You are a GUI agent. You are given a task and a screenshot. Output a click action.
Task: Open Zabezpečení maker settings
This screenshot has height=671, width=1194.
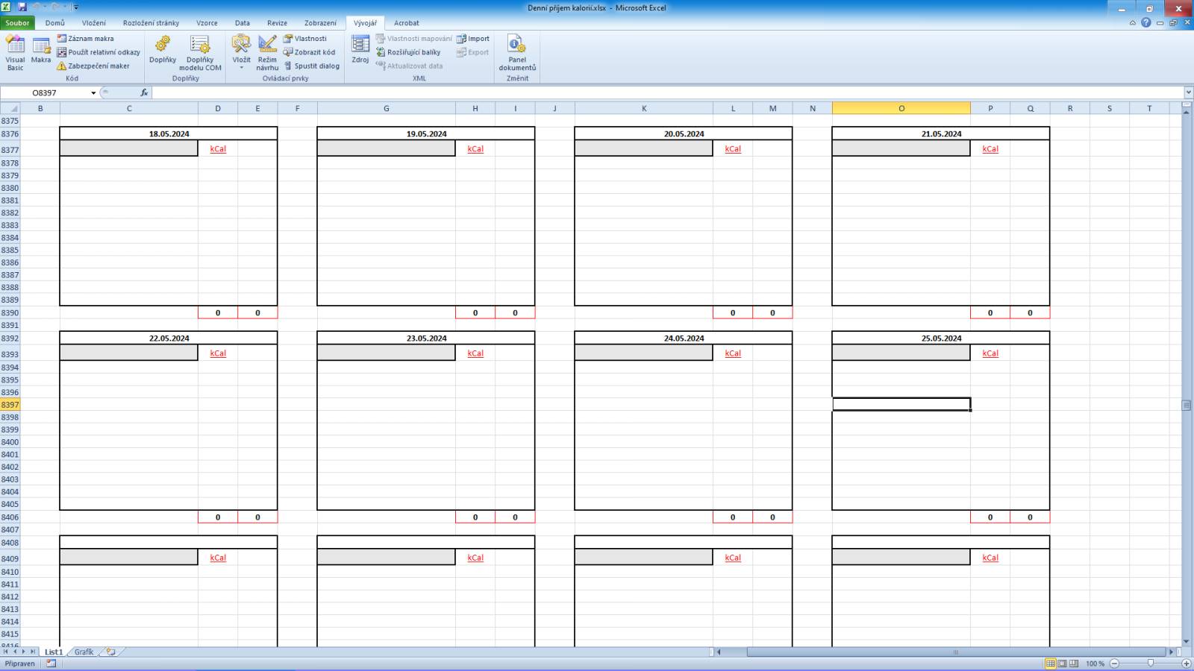click(93, 66)
